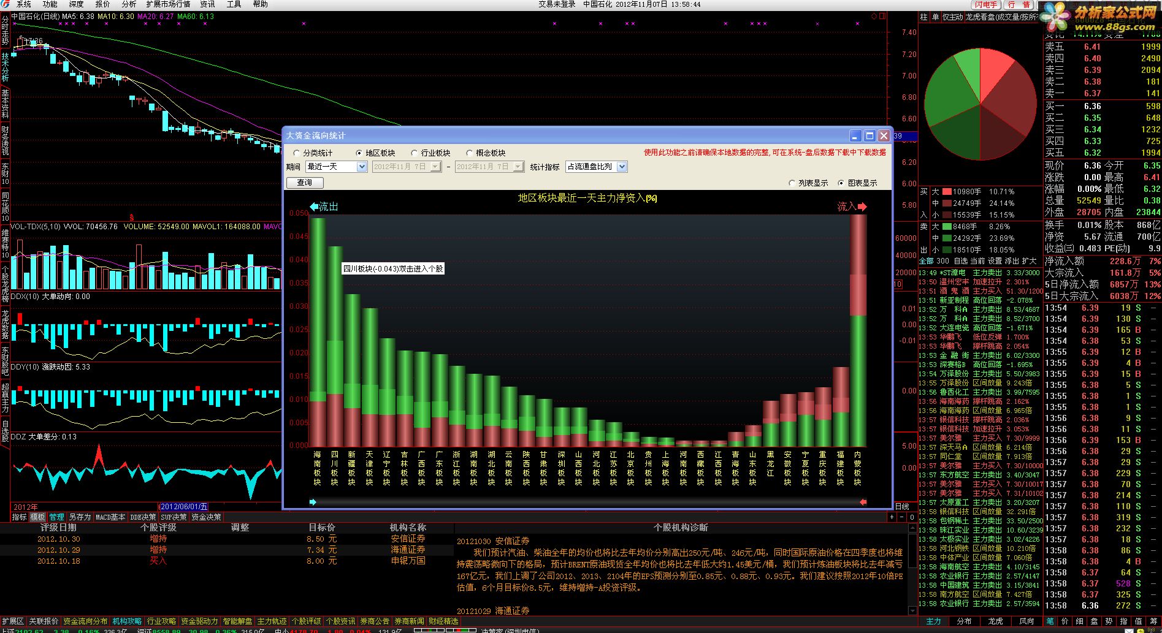This screenshot has width=1162, height=633.
Task: Open the start date picker dropdown
Action: pos(436,167)
